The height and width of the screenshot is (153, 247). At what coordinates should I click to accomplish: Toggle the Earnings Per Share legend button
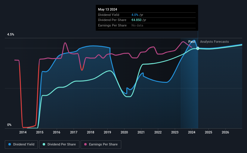(101, 145)
